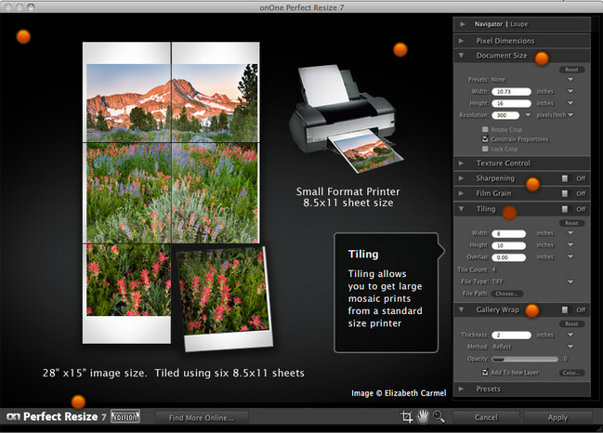
Task: Collapse the Tiling panel
Action: click(x=461, y=209)
